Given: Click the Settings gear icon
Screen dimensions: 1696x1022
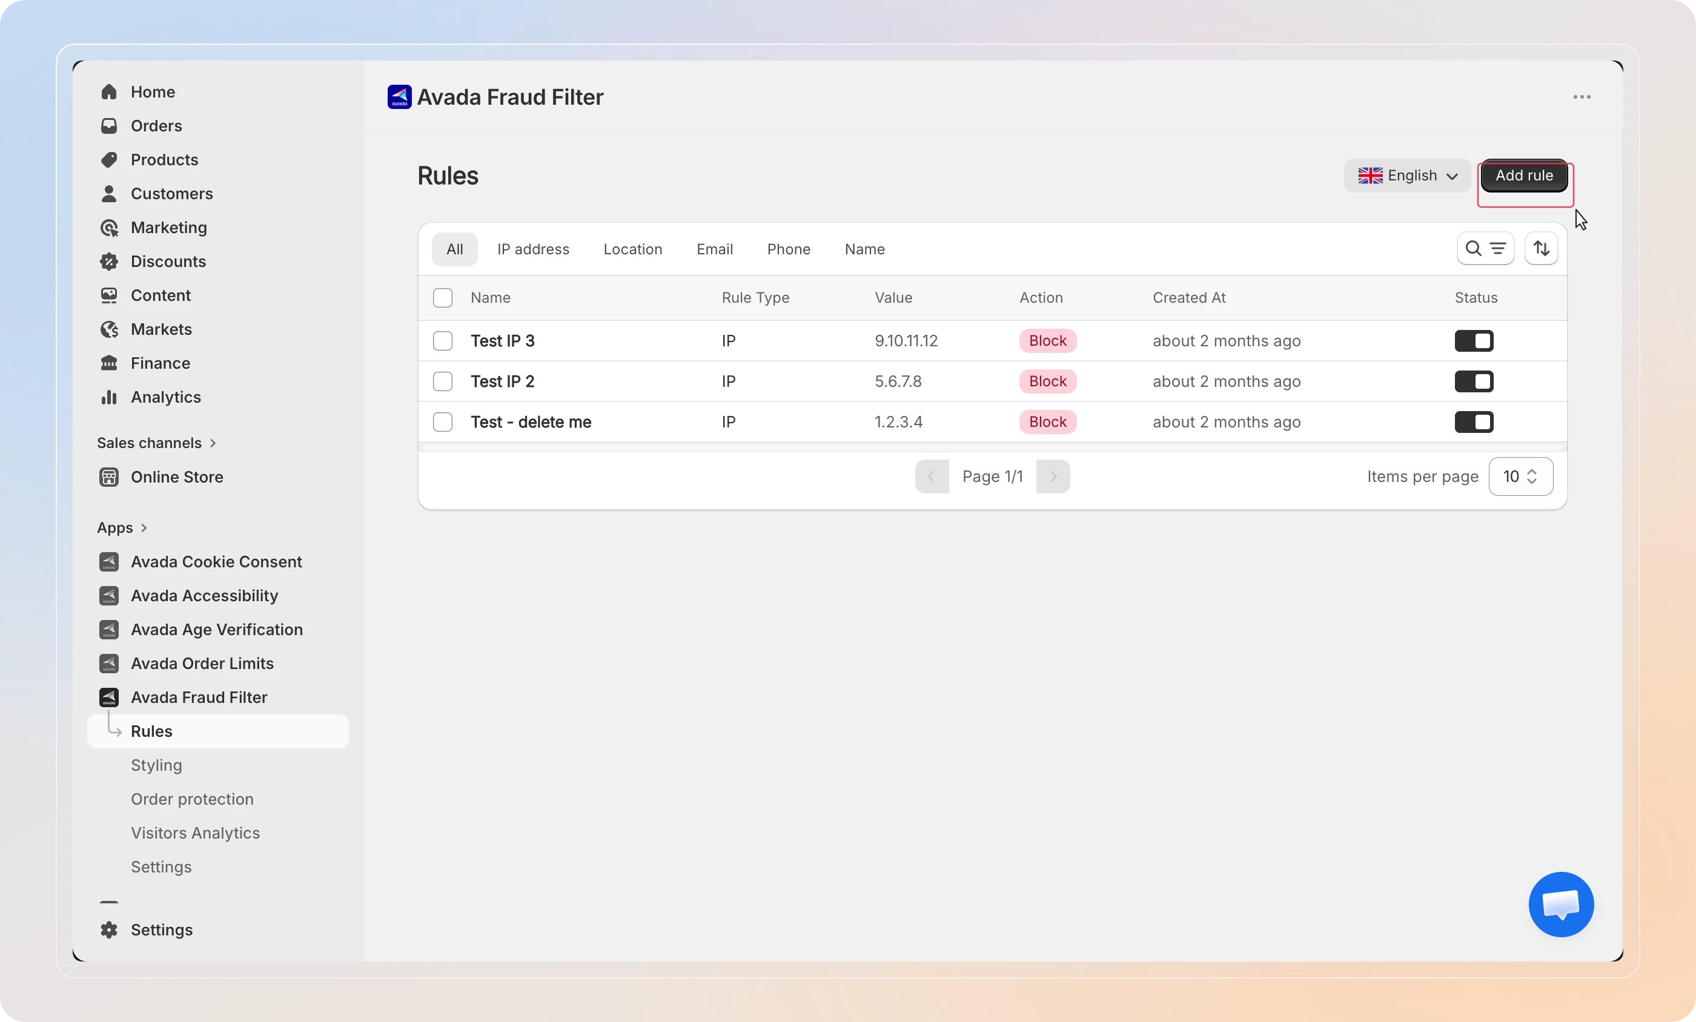Looking at the screenshot, I should [109, 930].
